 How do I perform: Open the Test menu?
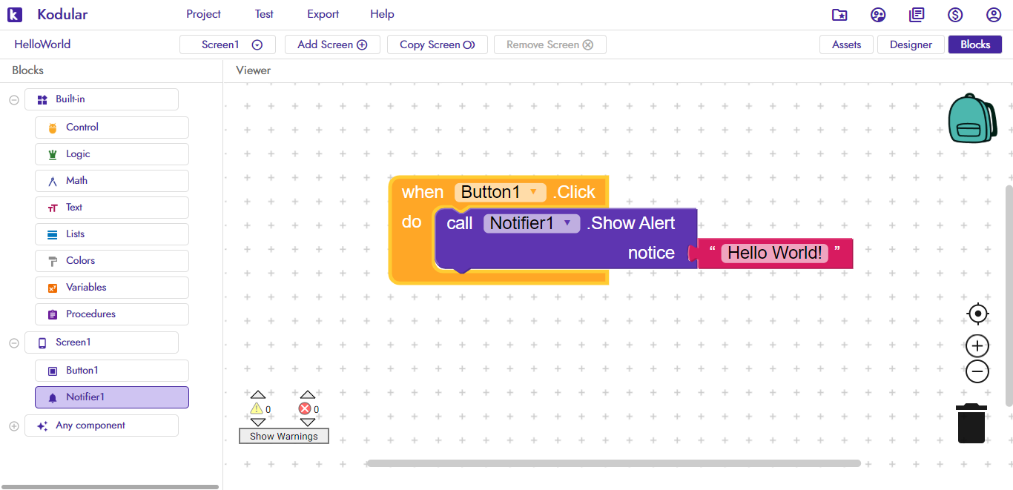pyautogui.click(x=264, y=14)
